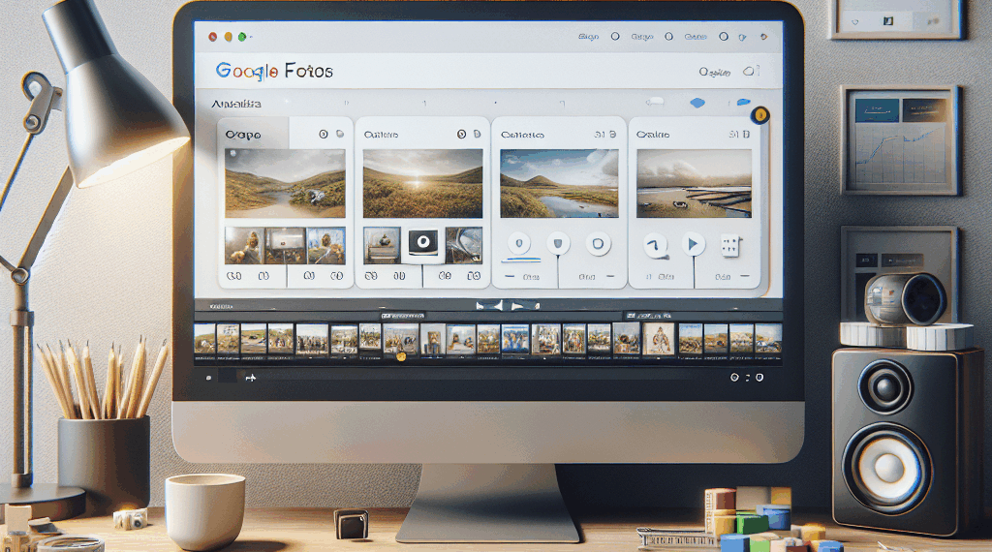Open the fourth card's beach photo

pos(694,183)
